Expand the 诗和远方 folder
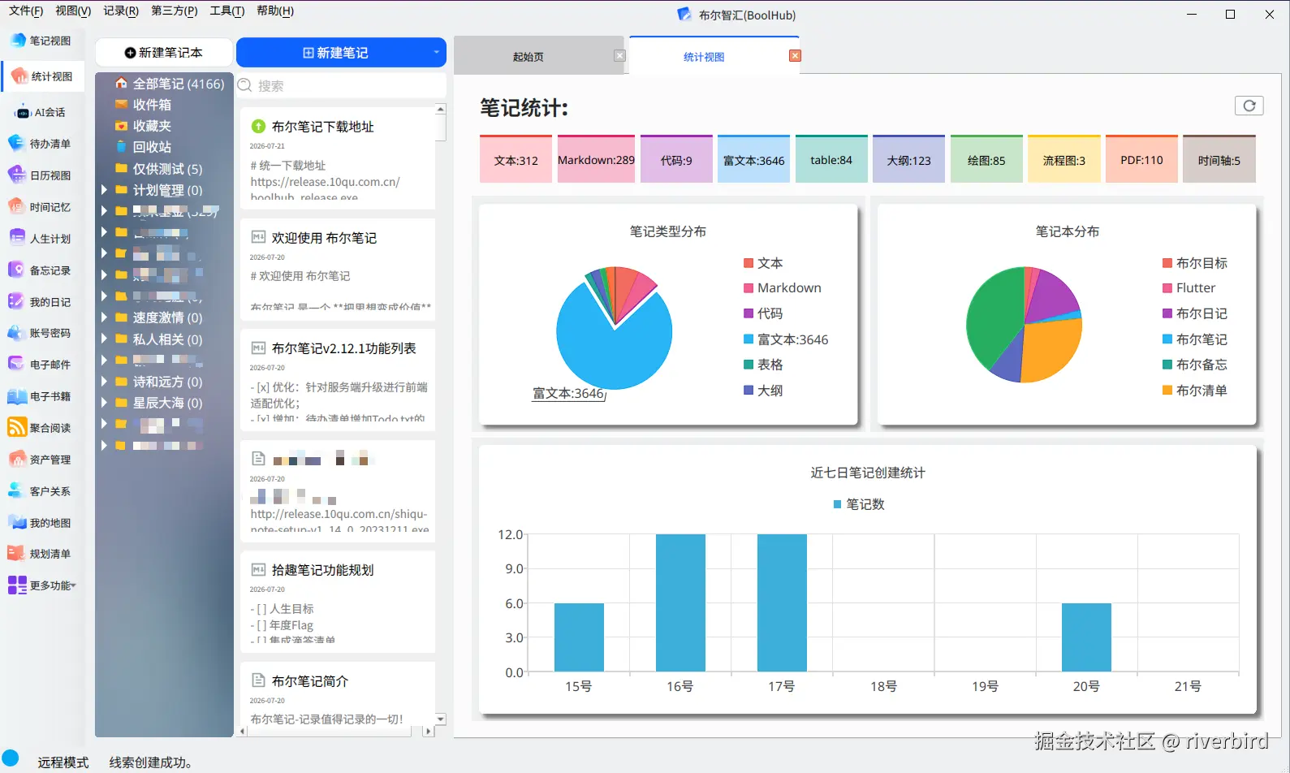This screenshot has height=773, width=1290. 104,381
